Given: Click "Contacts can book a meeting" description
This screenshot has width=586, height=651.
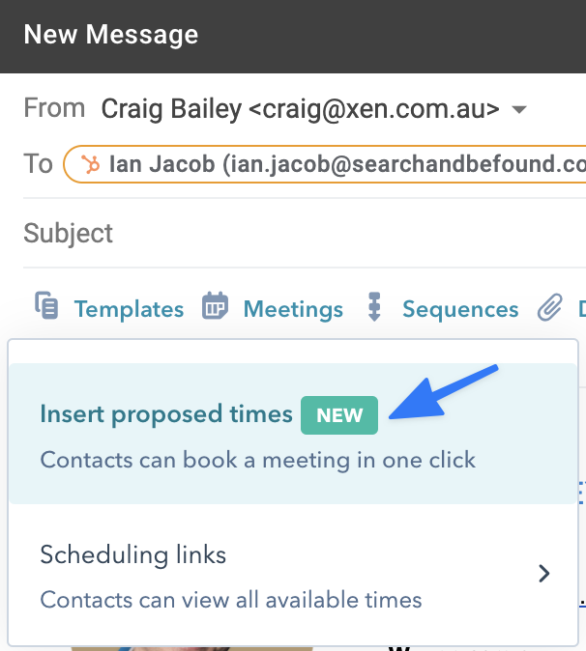Looking at the screenshot, I should point(257,459).
